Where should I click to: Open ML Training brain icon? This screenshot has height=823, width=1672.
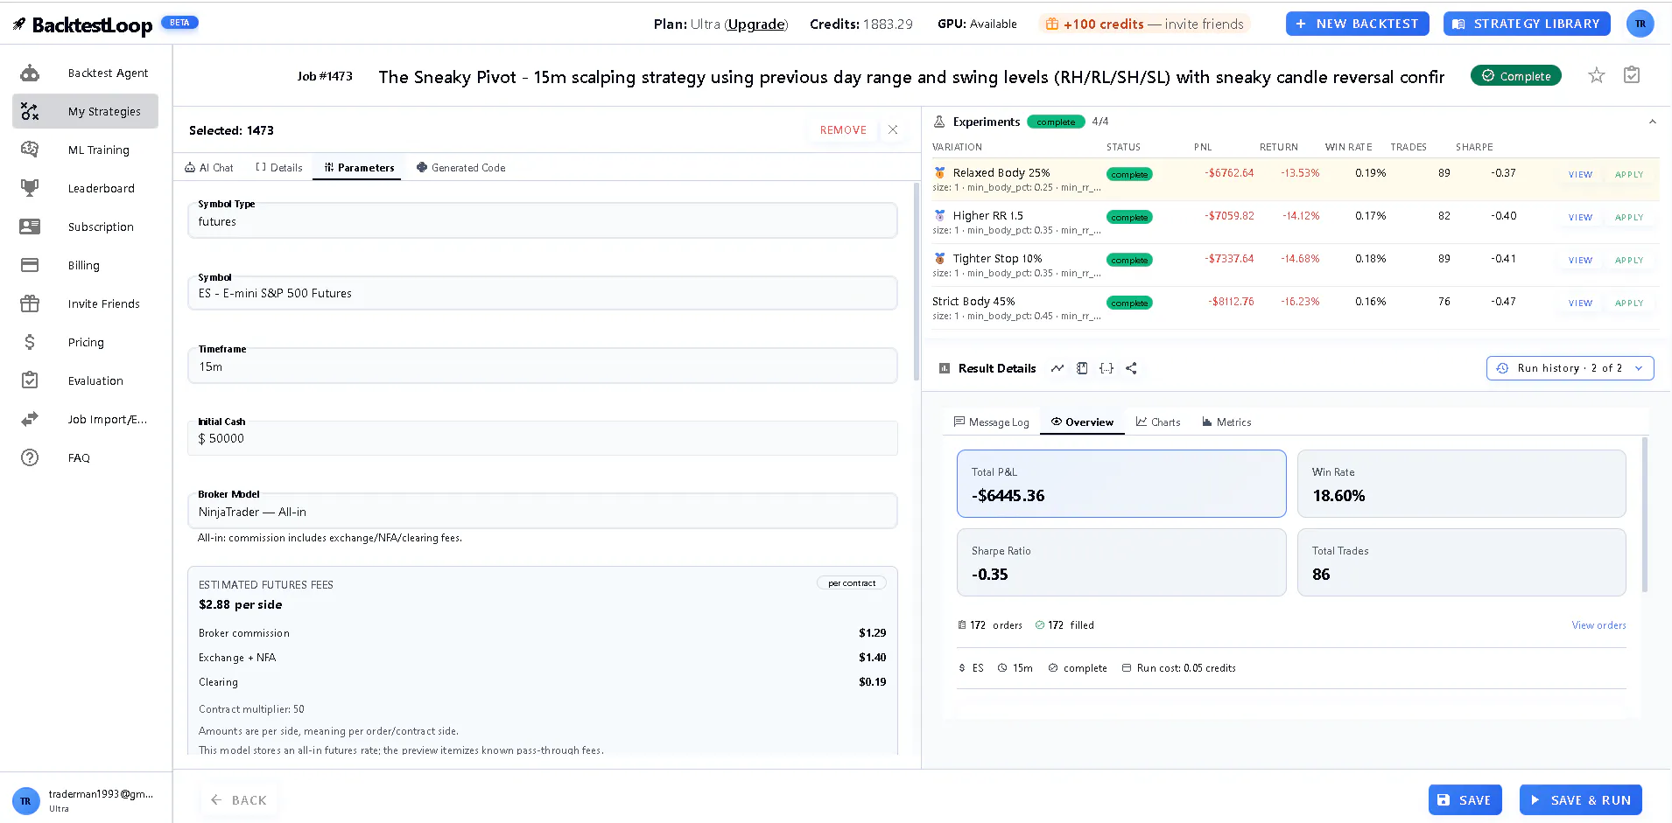pyautogui.click(x=30, y=150)
